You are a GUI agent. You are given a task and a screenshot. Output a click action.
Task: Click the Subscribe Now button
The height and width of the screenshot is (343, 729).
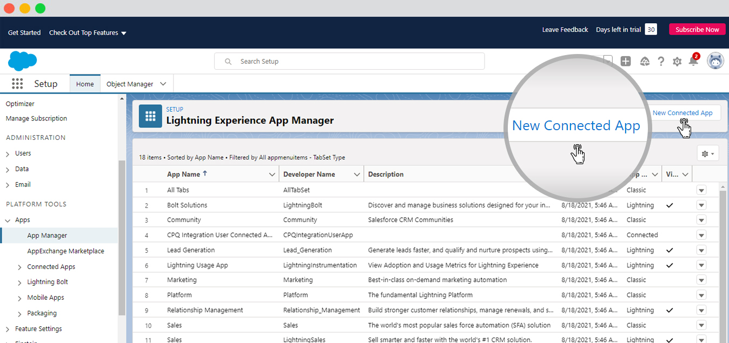[x=697, y=30]
